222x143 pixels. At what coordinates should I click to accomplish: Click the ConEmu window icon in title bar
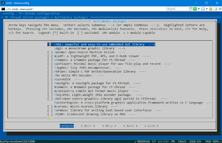[x=3, y=3]
